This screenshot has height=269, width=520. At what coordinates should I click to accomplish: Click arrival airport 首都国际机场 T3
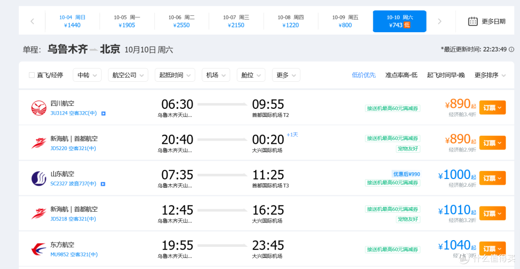point(270,186)
